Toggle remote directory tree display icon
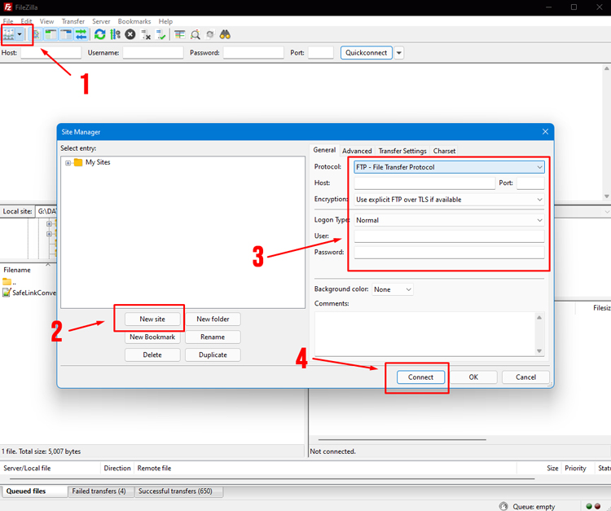Image resolution: width=611 pixels, height=511 pixels. click(x=66, y=35)
